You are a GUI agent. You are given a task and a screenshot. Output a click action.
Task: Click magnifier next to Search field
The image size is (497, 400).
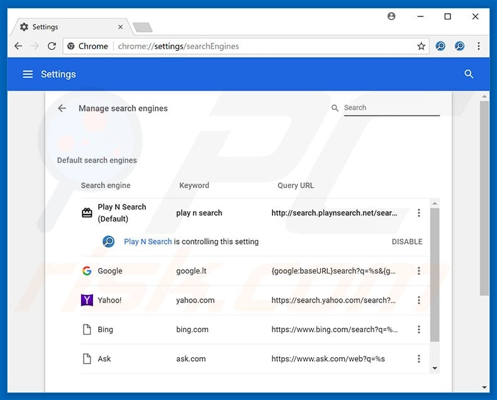pos(335,108)
